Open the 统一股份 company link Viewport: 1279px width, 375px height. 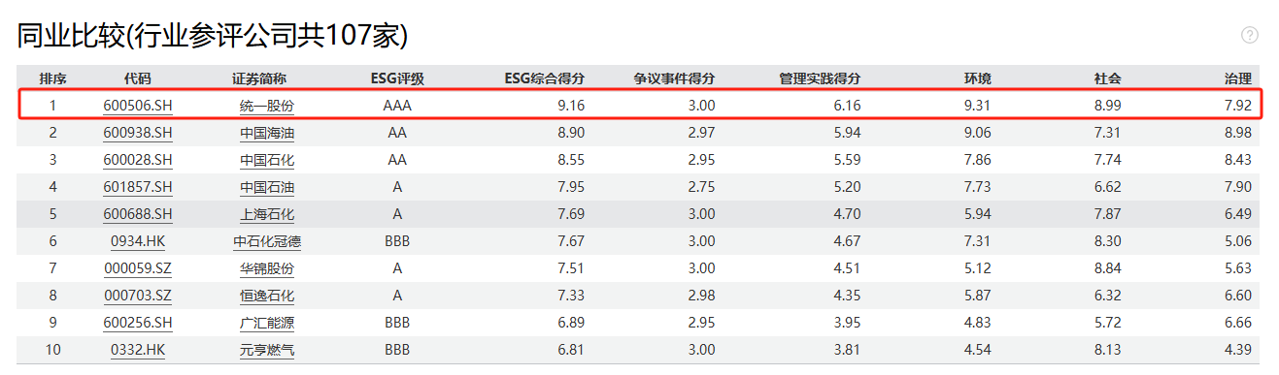267,105
